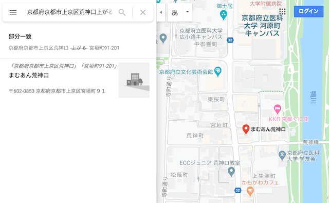Click the 京都府立医科大学 学友会 school icon
This screenshot has width=329, height=203.
[282, 156]
